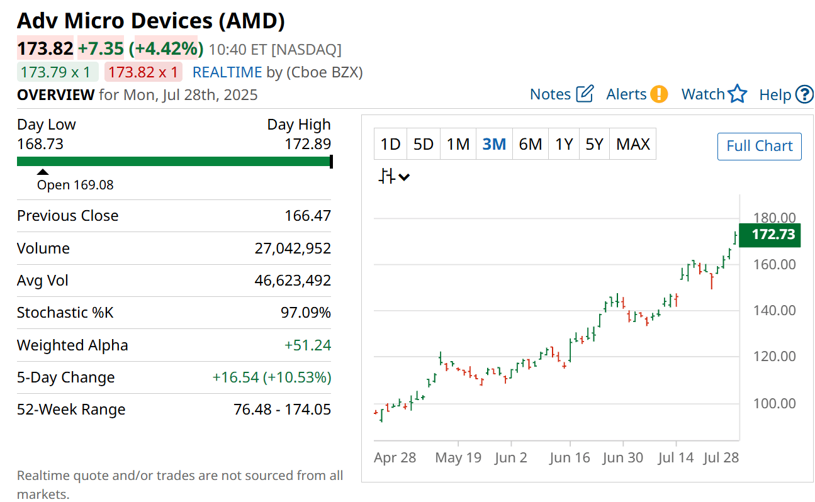Click the OVERVIEW heading text

55,95
